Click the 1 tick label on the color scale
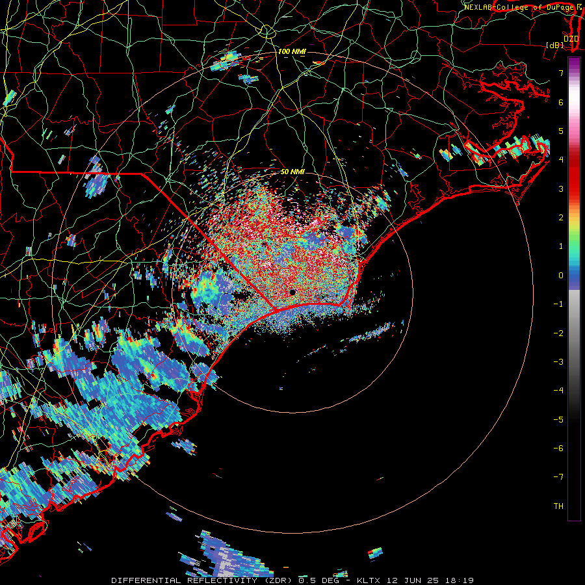 pyautogui.click(x=561, y=246)
